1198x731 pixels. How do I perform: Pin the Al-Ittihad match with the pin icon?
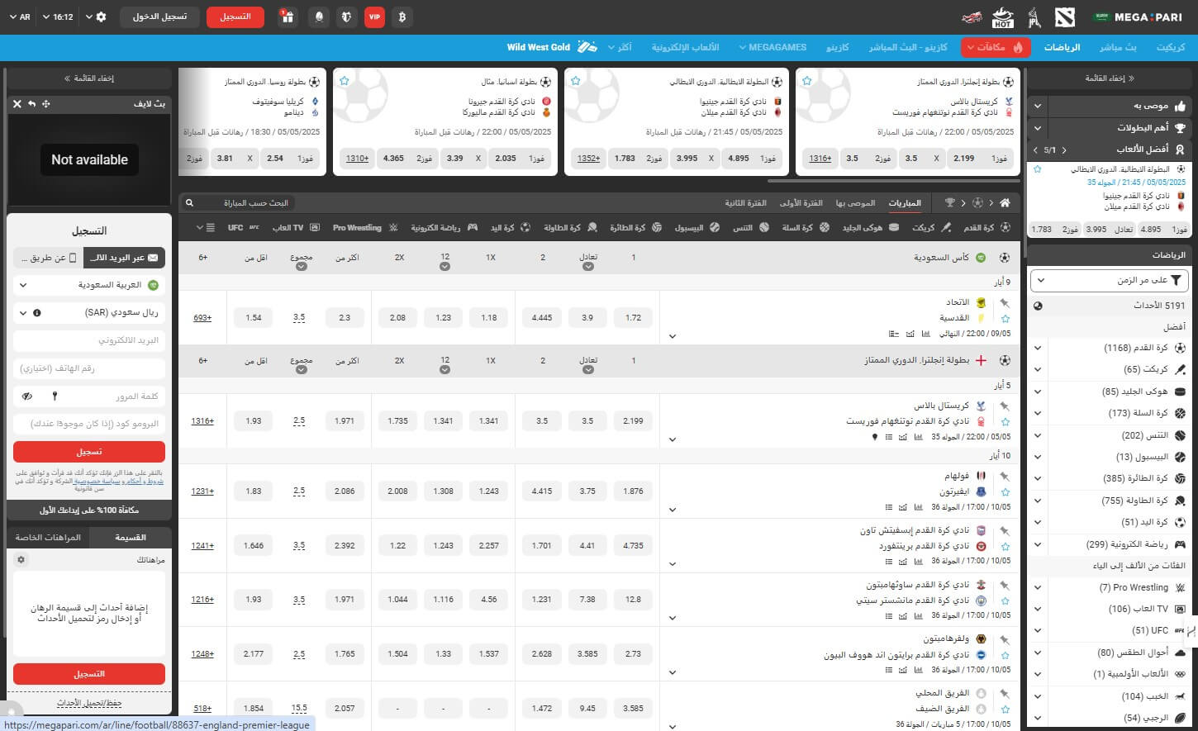(x=1005, y=303)
